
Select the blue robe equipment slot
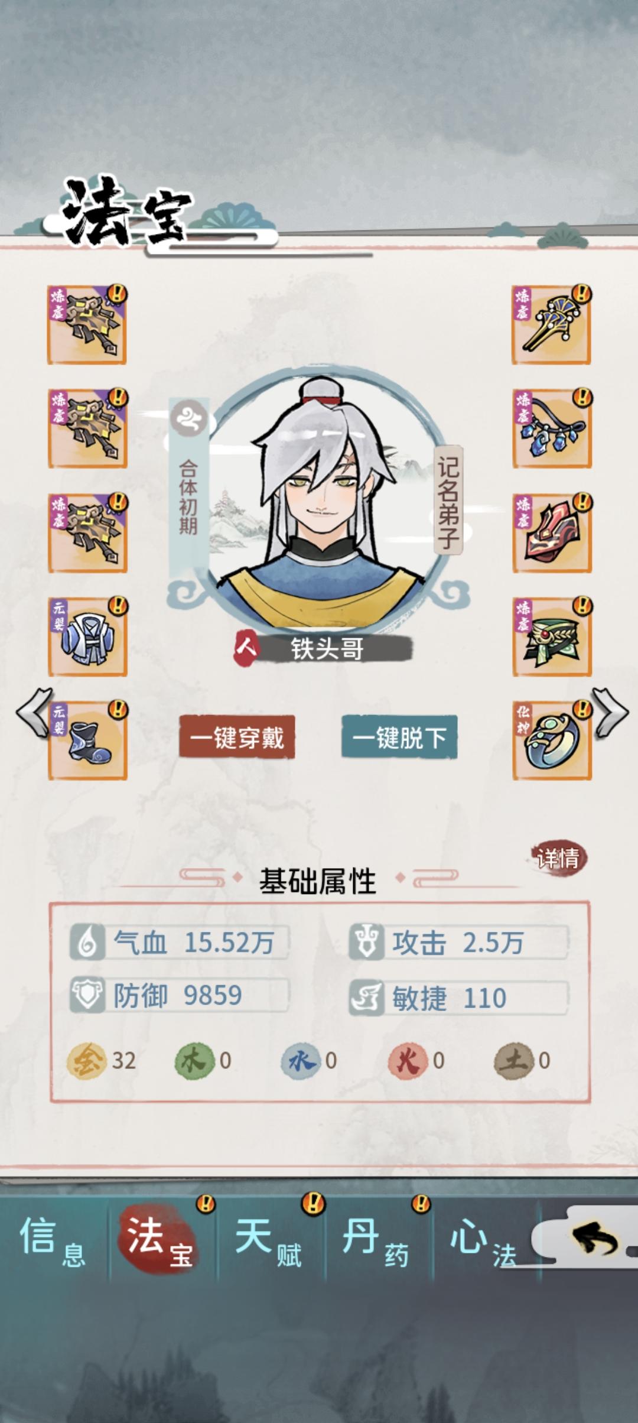click(x=87, y=637)
